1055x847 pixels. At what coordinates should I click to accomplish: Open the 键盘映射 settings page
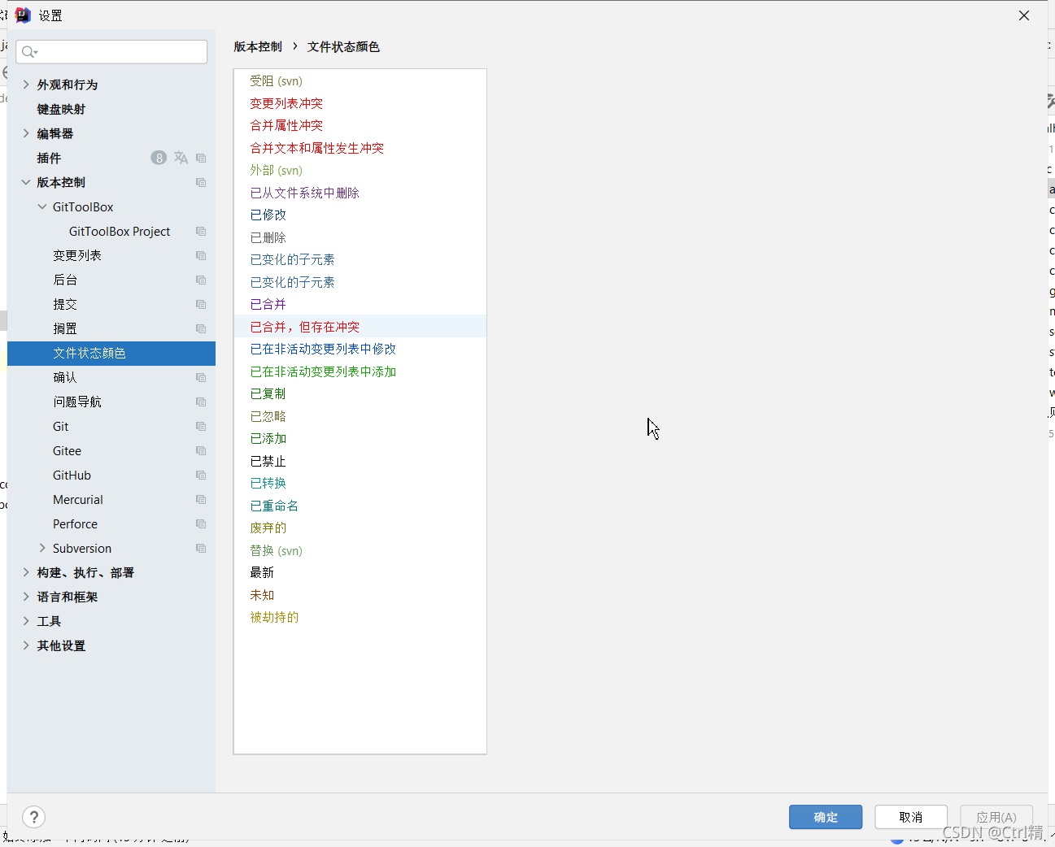pyautogui.click(x=61, y=109)
